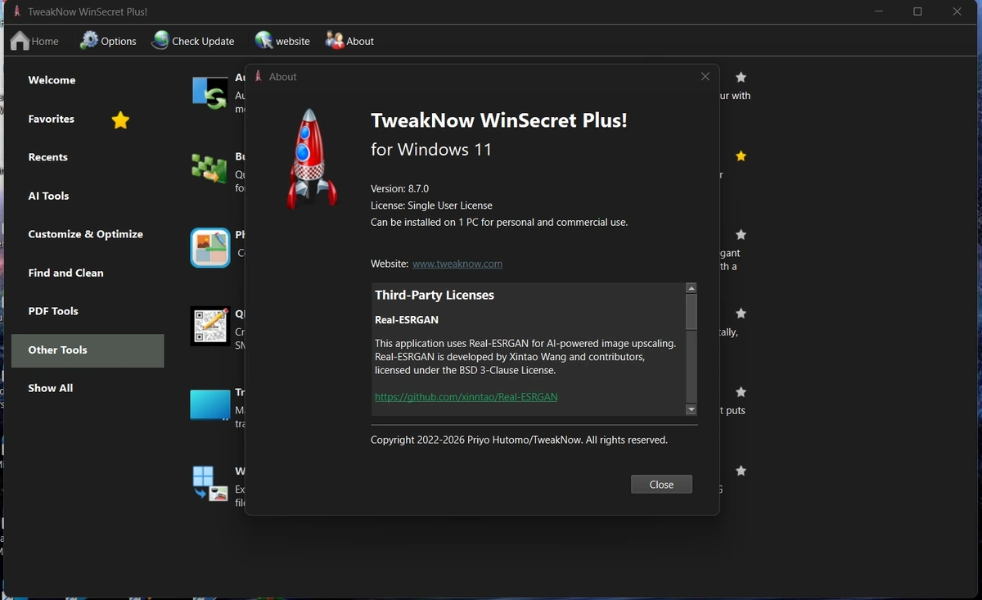982x600 pixels.
Task: Toggle favorite star on the first tool row
Action: point(741,77)
